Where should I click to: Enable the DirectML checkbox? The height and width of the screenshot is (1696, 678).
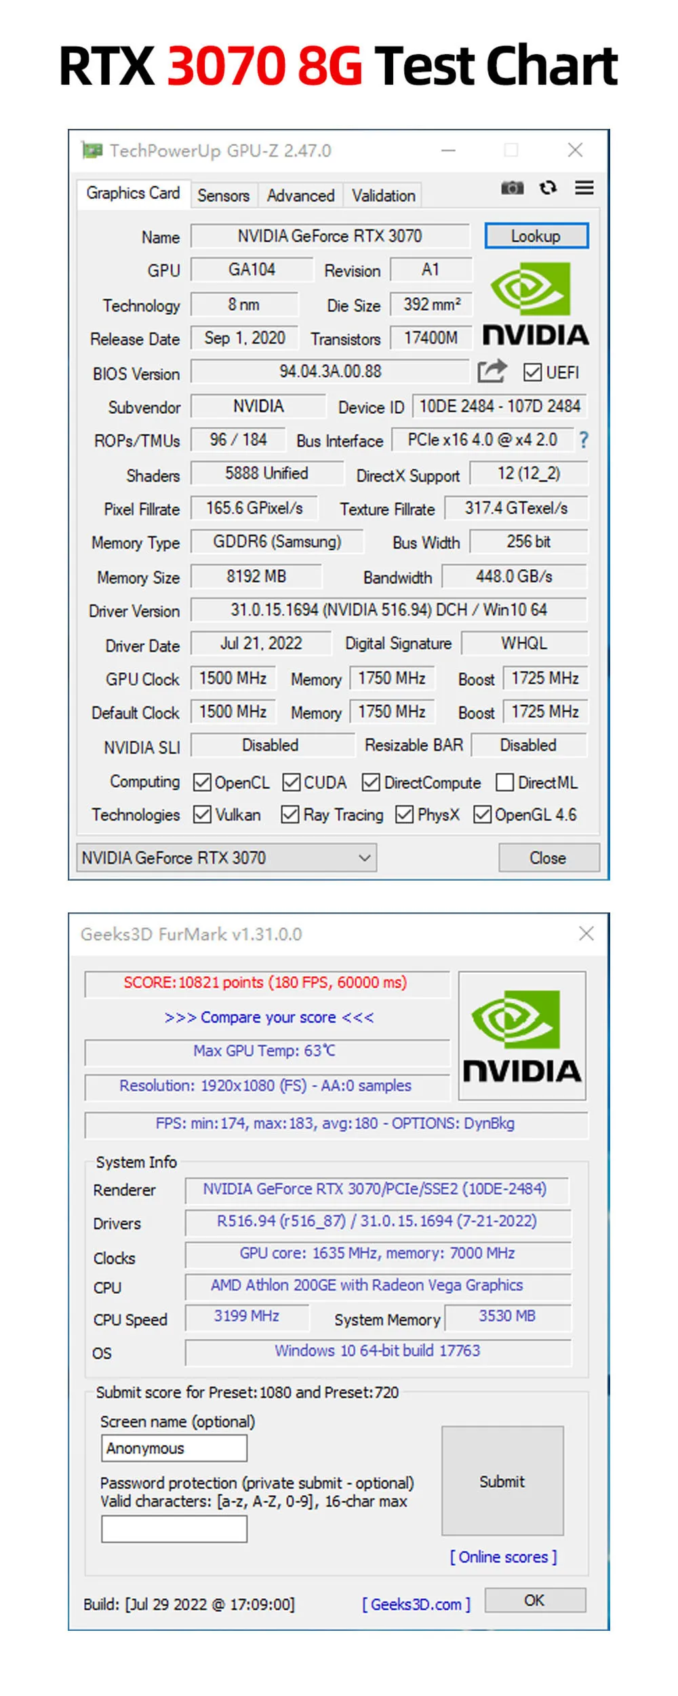[505, 782]
